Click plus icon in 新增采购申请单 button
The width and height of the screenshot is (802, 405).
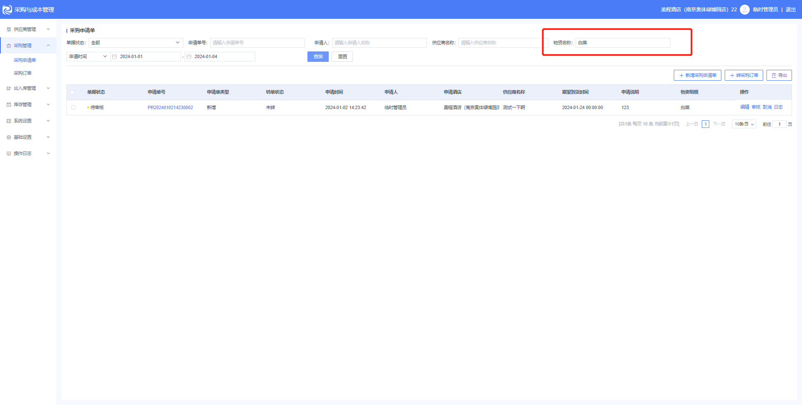tap(681, 75)
